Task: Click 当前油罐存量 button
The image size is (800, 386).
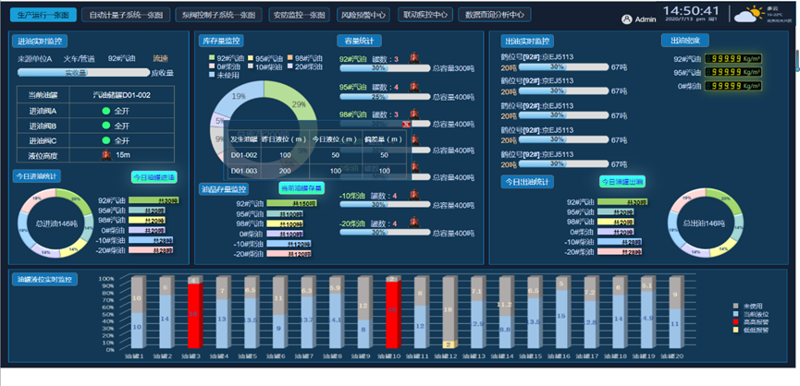Action: 302,188
